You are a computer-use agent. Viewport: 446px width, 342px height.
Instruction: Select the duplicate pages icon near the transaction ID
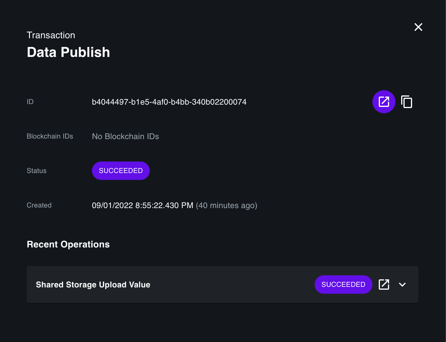pos(407,102)
